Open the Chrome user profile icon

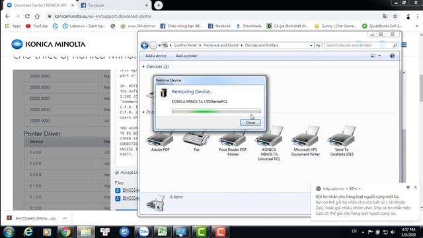point(408,17)
